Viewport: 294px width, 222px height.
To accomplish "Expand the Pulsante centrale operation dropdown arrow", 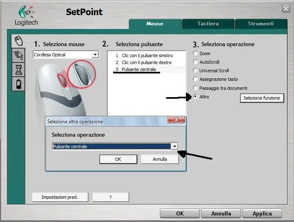I will point(175,147).
